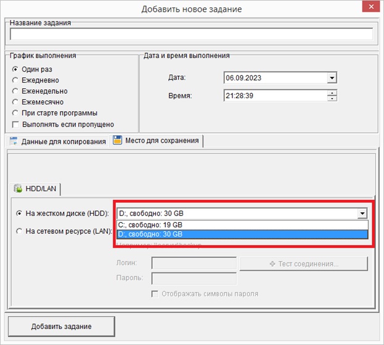
Task: Click the 'Добавить задание' button
Action: 62,326
